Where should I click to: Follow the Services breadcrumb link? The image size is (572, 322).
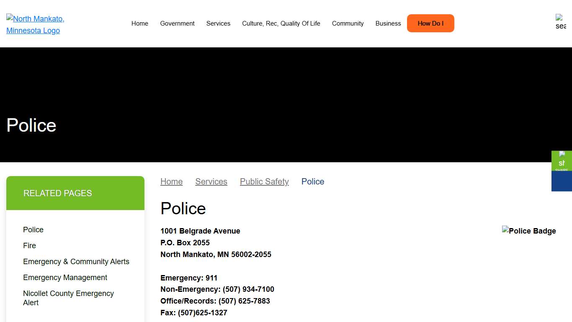[211, 182]
